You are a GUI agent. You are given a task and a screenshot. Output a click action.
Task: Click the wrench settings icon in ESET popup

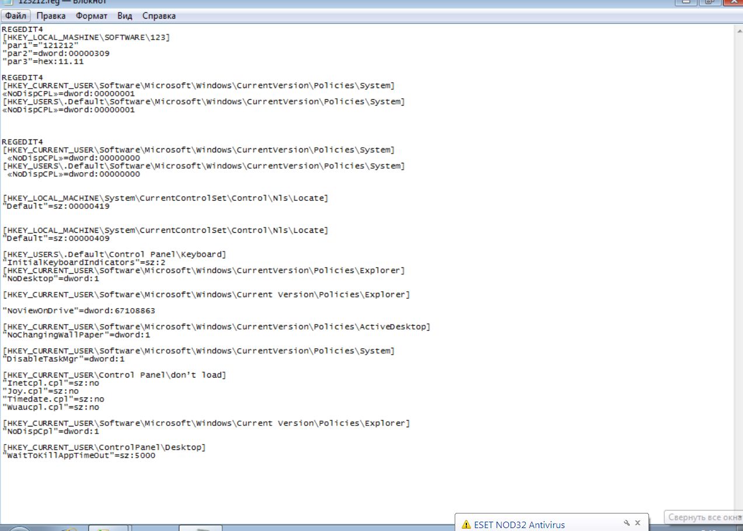[626, 523]
